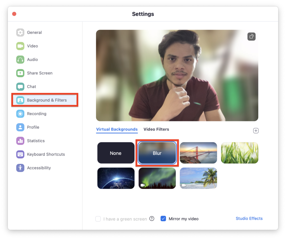
Task: Pick the green grass background
Action: tap(239, 153)
